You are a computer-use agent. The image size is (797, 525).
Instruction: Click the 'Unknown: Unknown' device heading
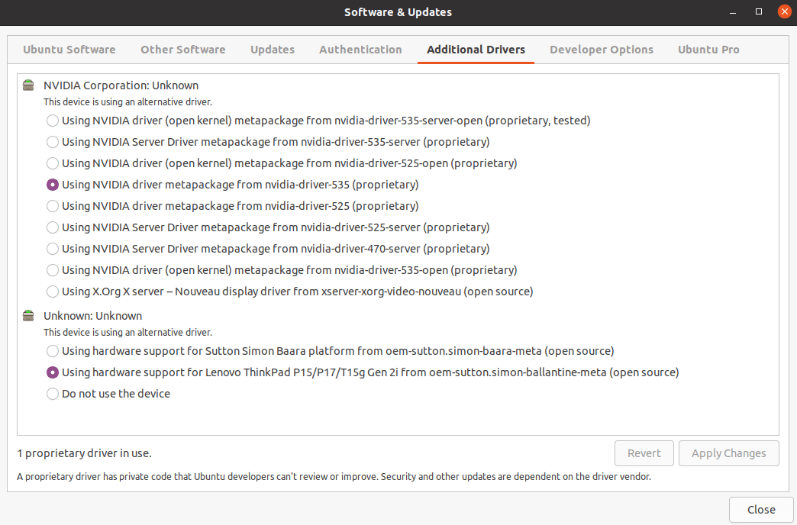coord(93,316)
